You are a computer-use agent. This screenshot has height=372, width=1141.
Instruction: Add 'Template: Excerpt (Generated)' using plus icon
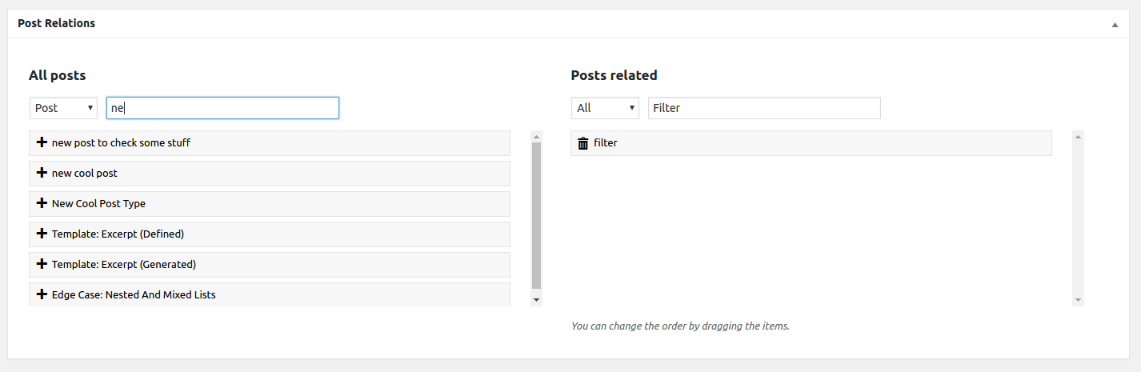click(42, 264)
